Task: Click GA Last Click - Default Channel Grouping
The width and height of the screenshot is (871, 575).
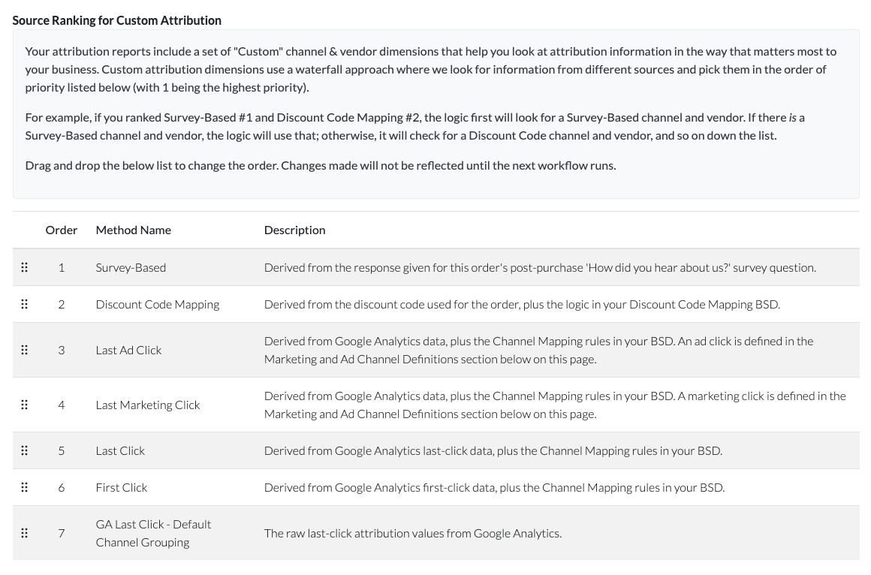Action: pos(153,533)
